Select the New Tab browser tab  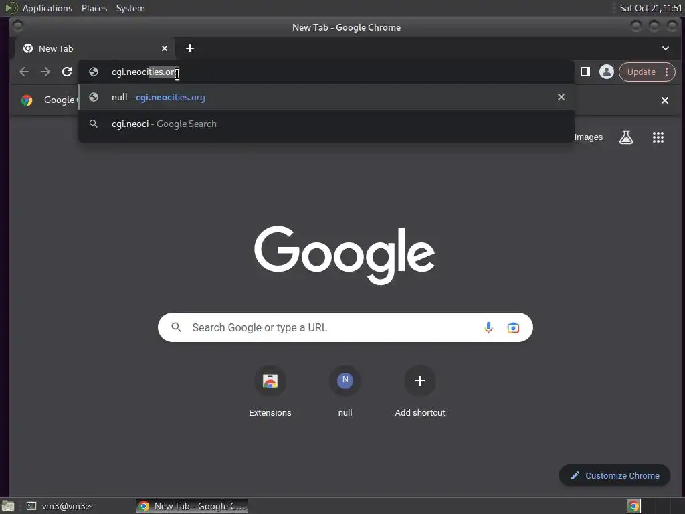click(x=95, y=48)
